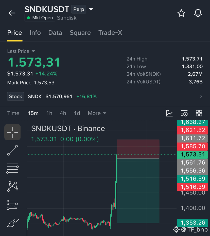Tap the Stock label button
Screen dimensions: 210x236
pyautogui.click(x=15, y=96)
